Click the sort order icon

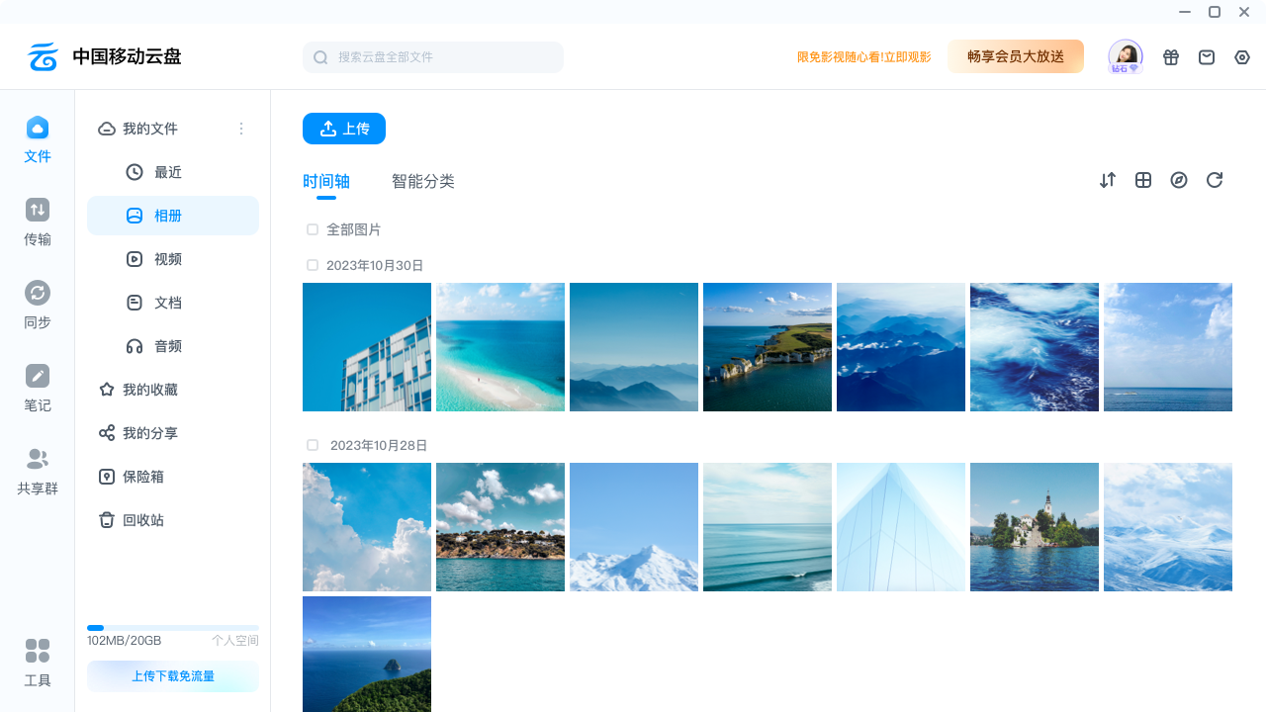(x=1108, y=180)
